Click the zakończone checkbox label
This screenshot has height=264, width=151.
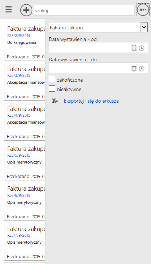coord(70,80)
